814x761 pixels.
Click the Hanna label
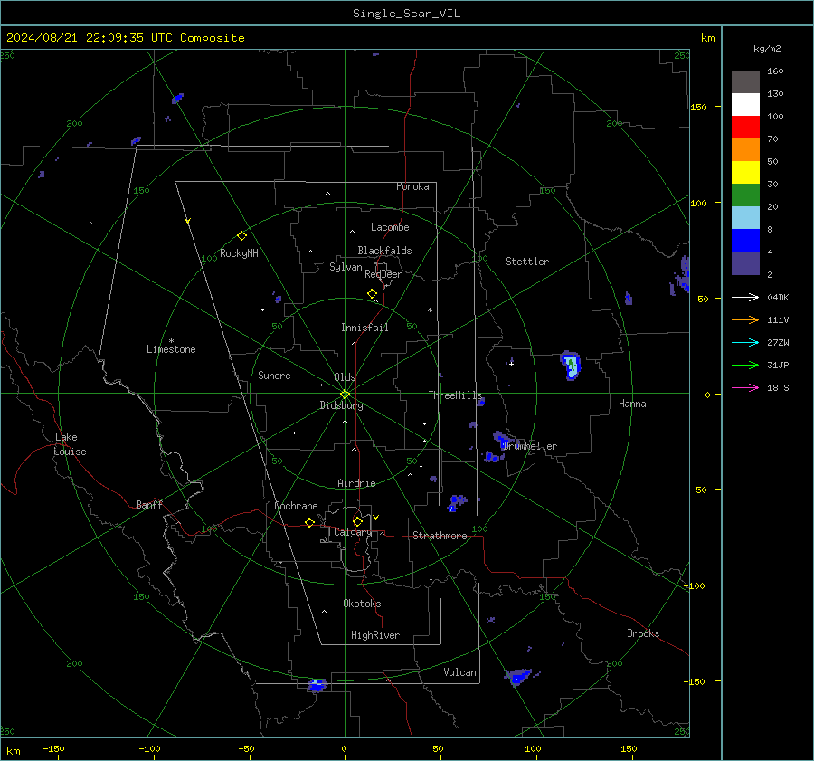[x=632, y=404]
